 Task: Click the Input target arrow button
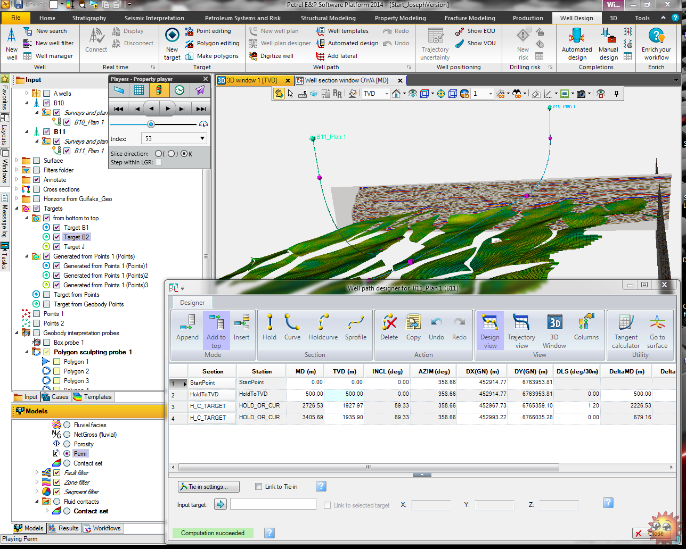click(x=220, y=504)
